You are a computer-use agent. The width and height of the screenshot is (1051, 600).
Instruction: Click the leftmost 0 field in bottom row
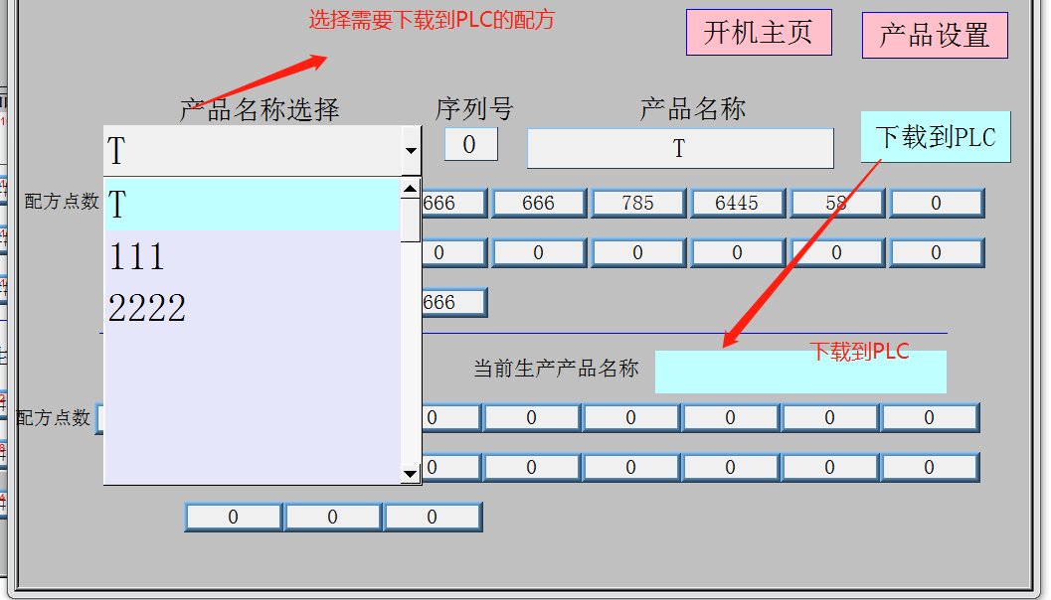click(x=233, y=517)
